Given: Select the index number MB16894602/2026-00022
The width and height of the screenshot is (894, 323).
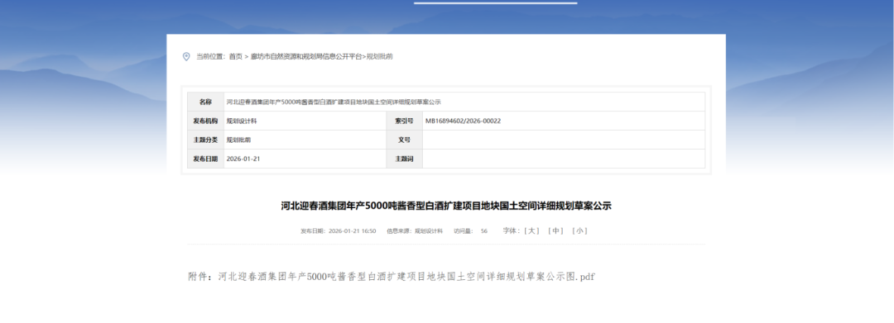Looking at the screenshot, I should click(x=463, y=121).
